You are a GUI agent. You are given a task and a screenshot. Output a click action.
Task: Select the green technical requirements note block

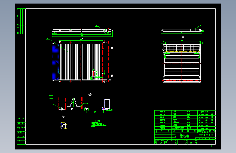point(99,124)
